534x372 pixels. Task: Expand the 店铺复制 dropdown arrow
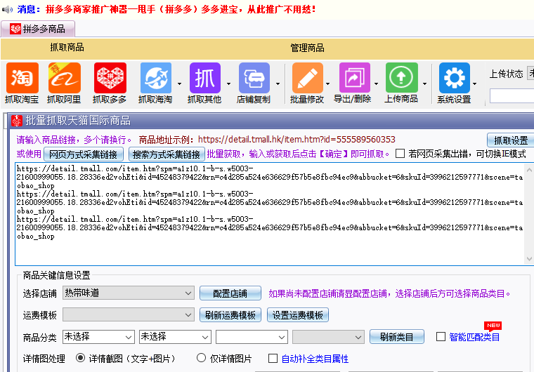pos(278,84)
